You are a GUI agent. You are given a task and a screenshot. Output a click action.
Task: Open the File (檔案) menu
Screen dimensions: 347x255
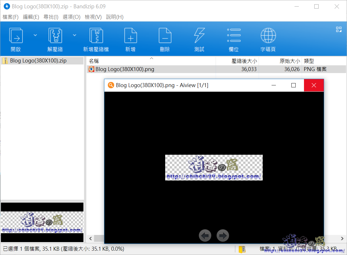pyautogui.click(x=11, y=17)
